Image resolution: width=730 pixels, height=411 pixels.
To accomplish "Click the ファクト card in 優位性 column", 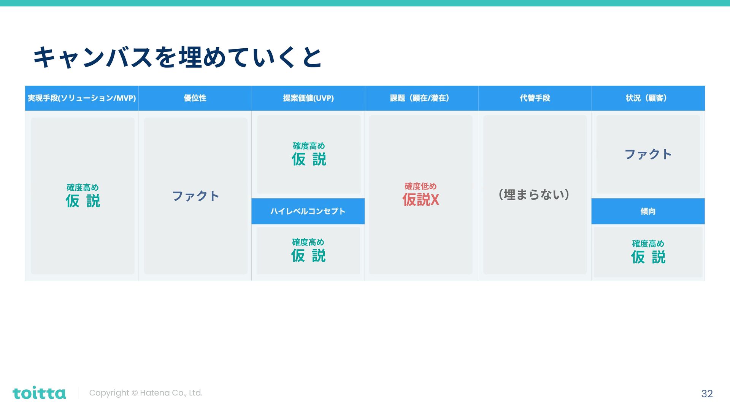I will (195, 196).
